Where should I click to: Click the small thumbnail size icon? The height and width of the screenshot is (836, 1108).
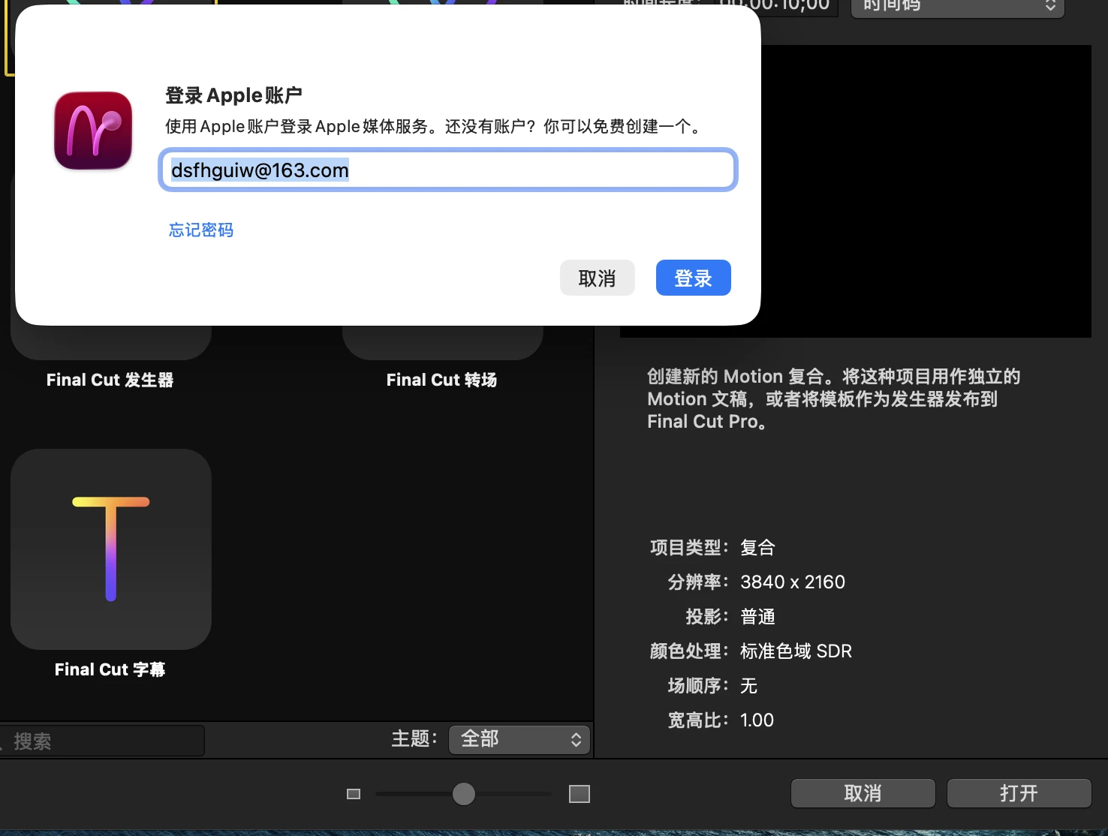click(x=354, y=794)
